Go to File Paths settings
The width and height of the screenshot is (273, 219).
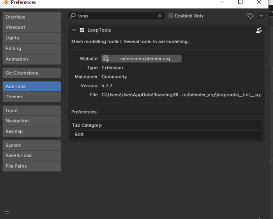(x=32, y=166)
